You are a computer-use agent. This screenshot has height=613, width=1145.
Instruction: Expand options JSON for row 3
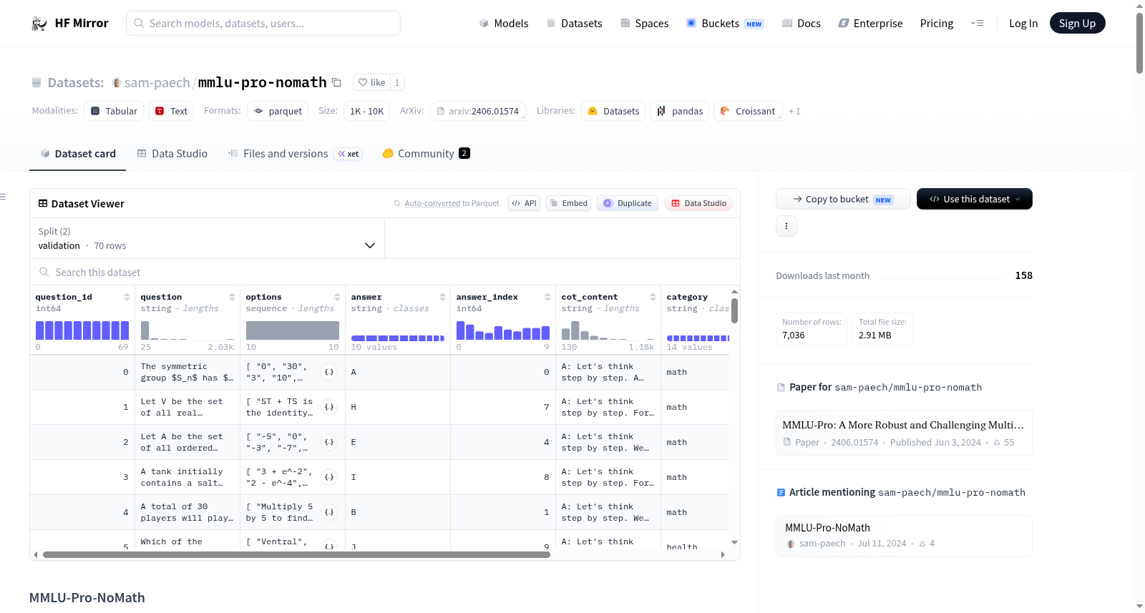click(329, 477)
